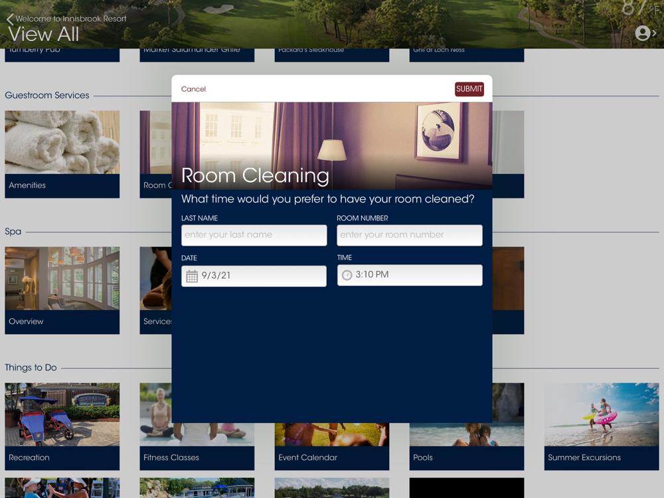Focus the Room Number input field
This screenshot has width=664, height=498.
[x=410, y=235]
